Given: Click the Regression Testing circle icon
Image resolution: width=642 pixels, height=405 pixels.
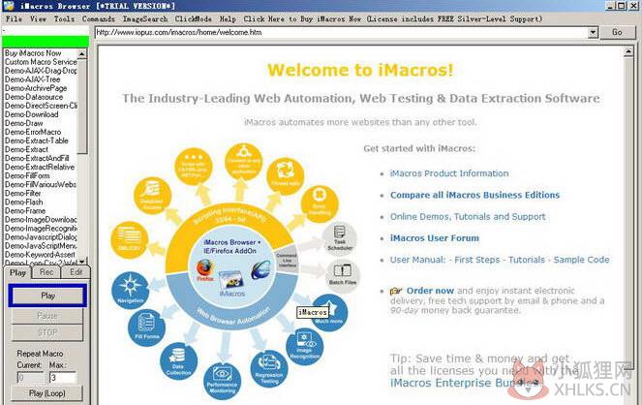Looking at the screenshot, I should coord(269,368).
